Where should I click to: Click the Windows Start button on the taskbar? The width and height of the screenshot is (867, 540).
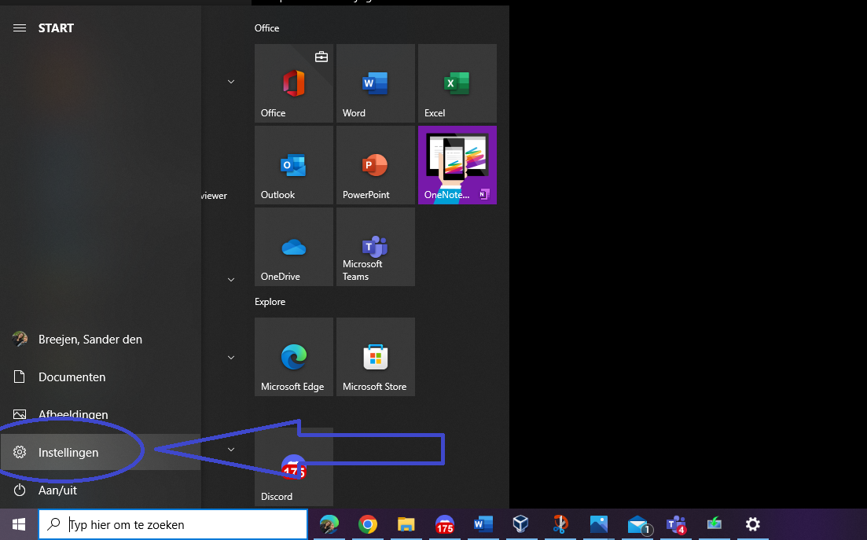pyautogui.click(x=19, y=524)
